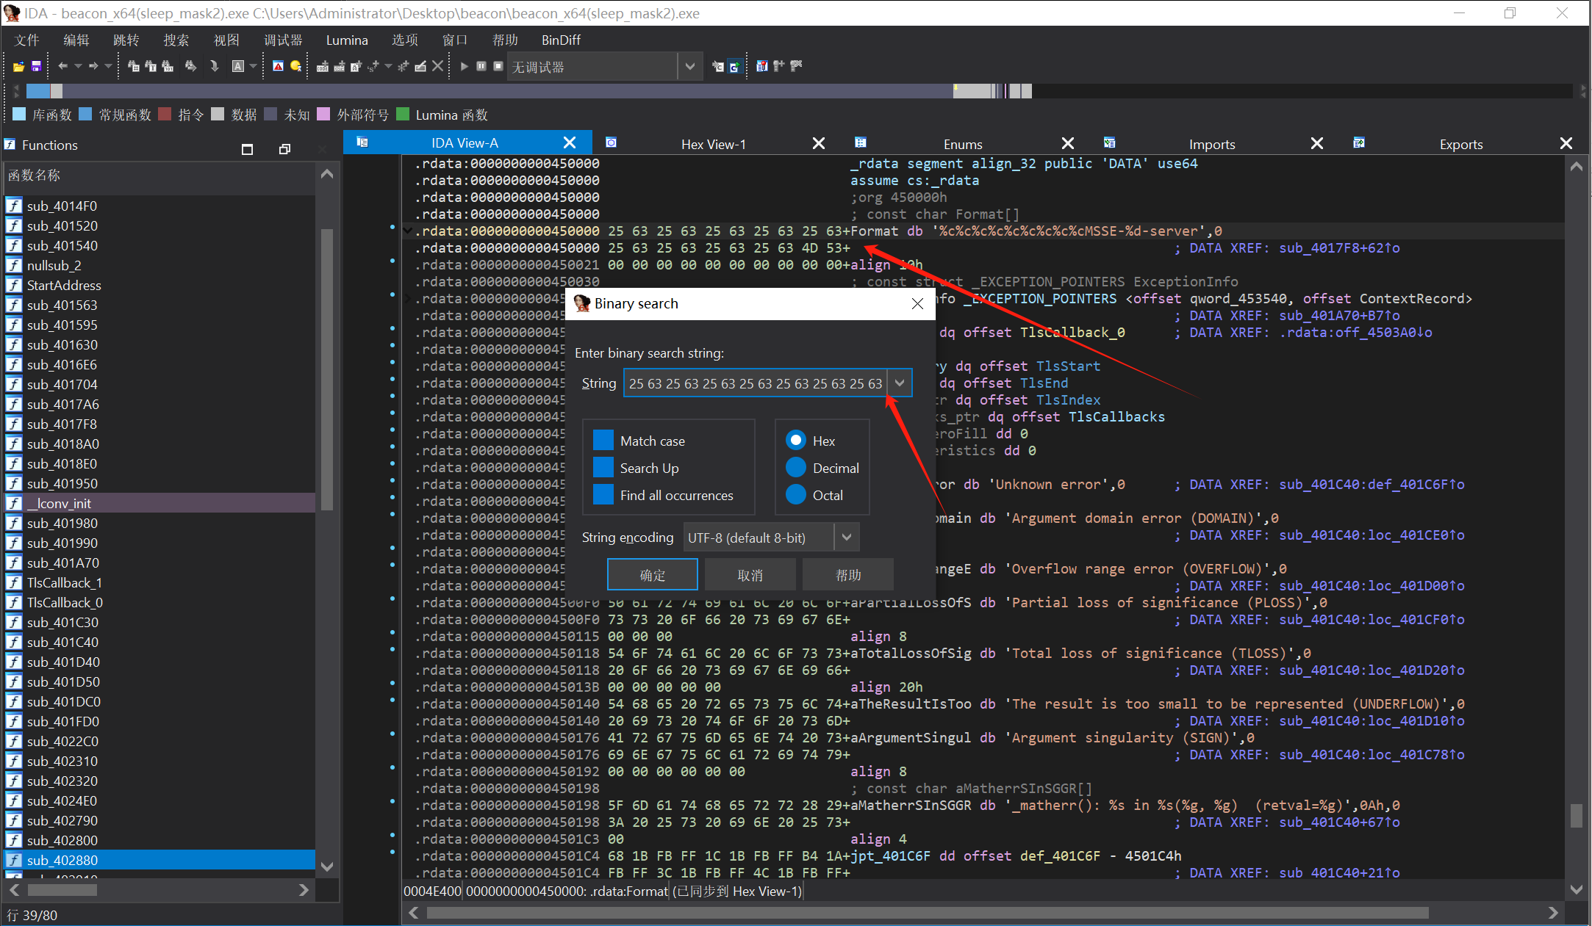Click the 取消 cancel button
Screen dimensions: 1592x926
click(750, 575)
